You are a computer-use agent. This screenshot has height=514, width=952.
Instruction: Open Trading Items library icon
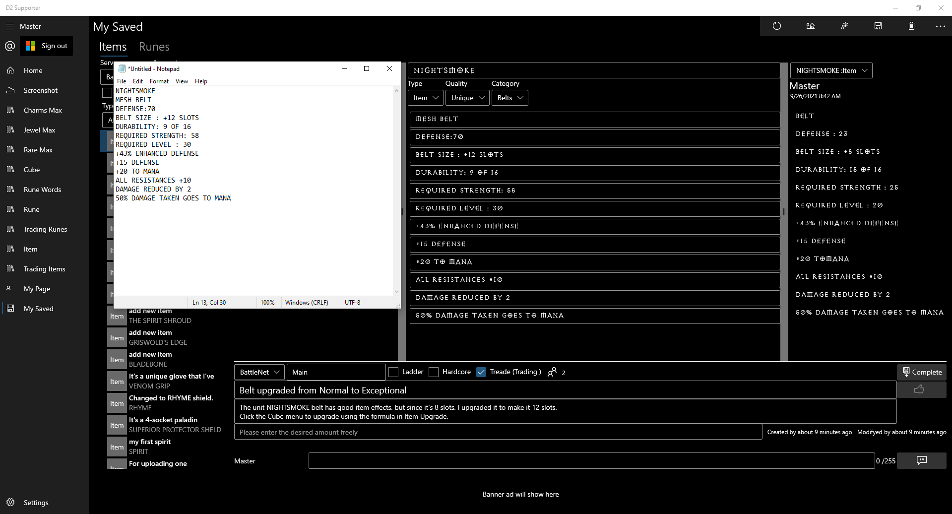[10, 269]
